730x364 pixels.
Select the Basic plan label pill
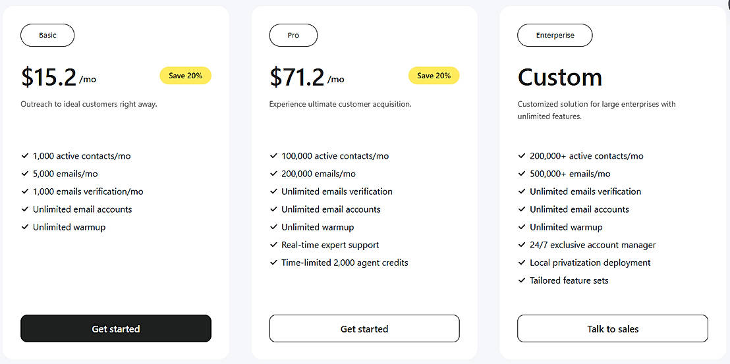tap(47, 36)
